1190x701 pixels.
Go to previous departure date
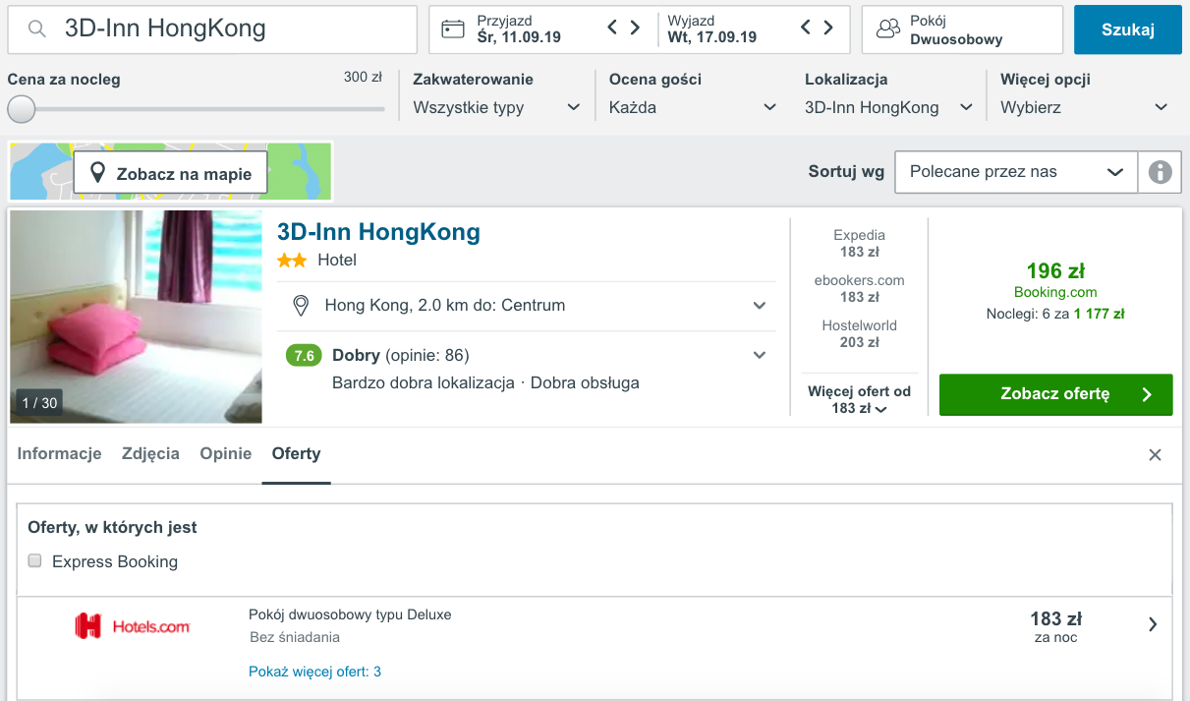[805, 28]
